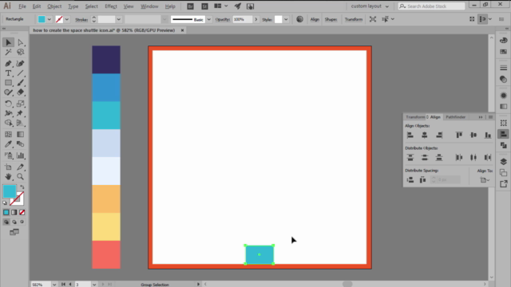Select the Column Graph tool
This screenshot has height=287, width=511.
(21, 155)
